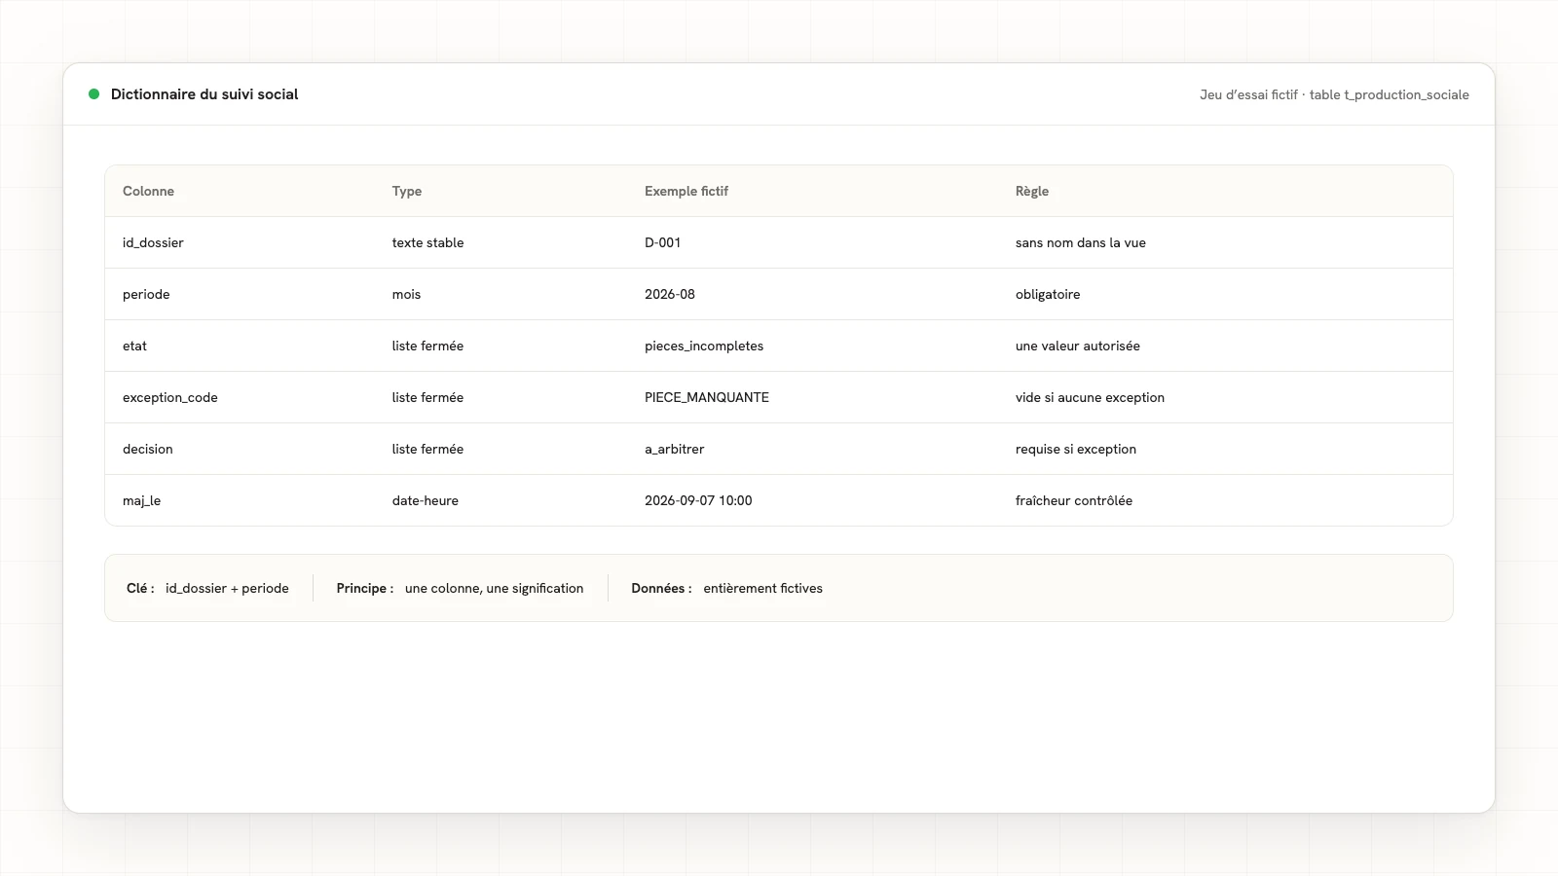Click the rule 'une valeur autorisée'
The image size is (1558, 876).
[x=1077, y=346]
